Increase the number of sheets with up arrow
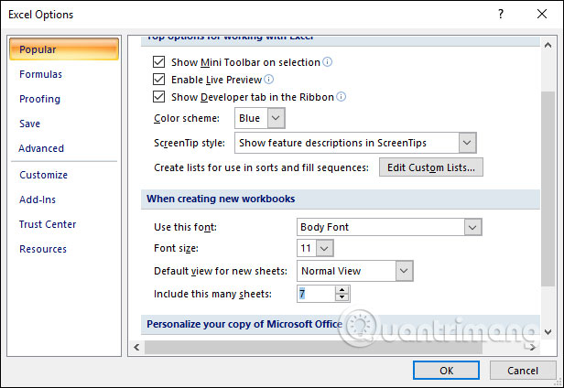Viewport: 564px width, 388px height. (342, 289)
